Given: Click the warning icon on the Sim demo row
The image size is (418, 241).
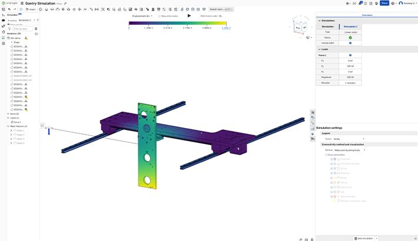Looking at the screenshot, I should [x=26, y=38].
